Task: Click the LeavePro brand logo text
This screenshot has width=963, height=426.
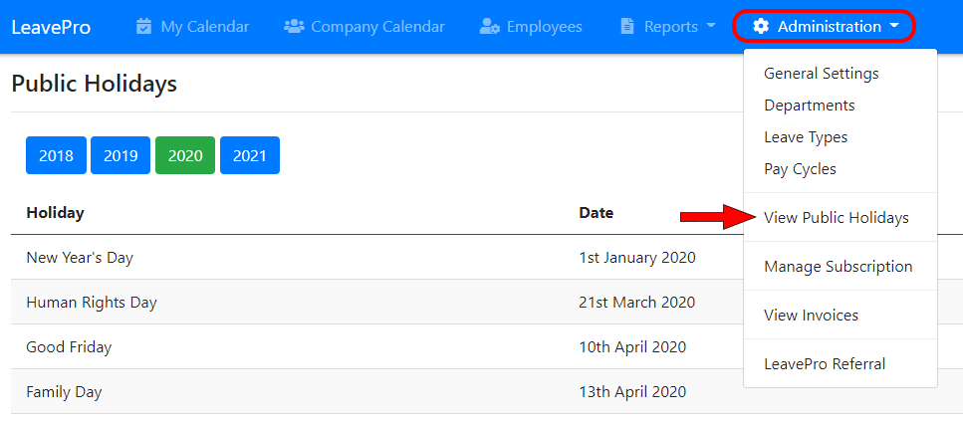Action: (51, 27)
